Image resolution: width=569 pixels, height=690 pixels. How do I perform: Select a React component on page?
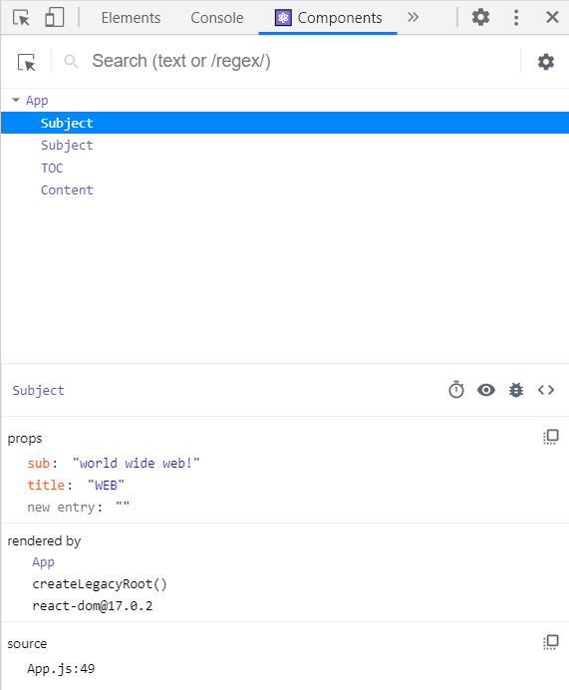click(x=26, y=62)
